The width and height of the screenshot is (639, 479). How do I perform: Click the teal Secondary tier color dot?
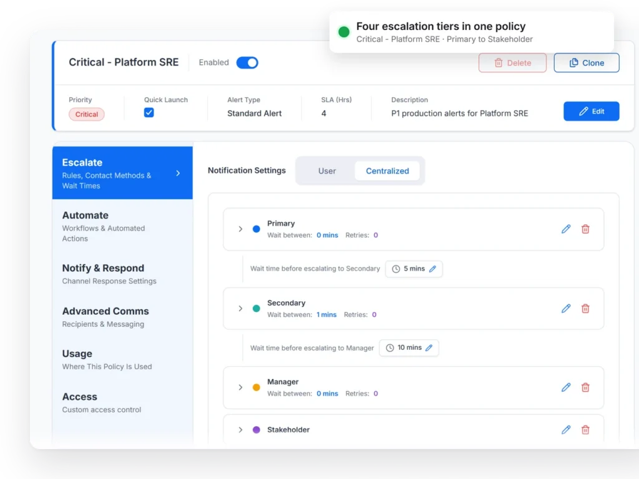point(256,308)
